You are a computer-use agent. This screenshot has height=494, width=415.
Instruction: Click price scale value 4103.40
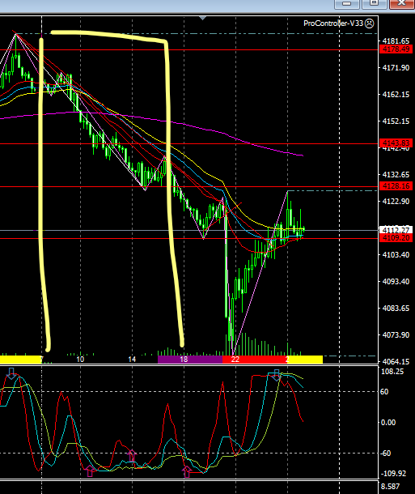click(396, 254)
